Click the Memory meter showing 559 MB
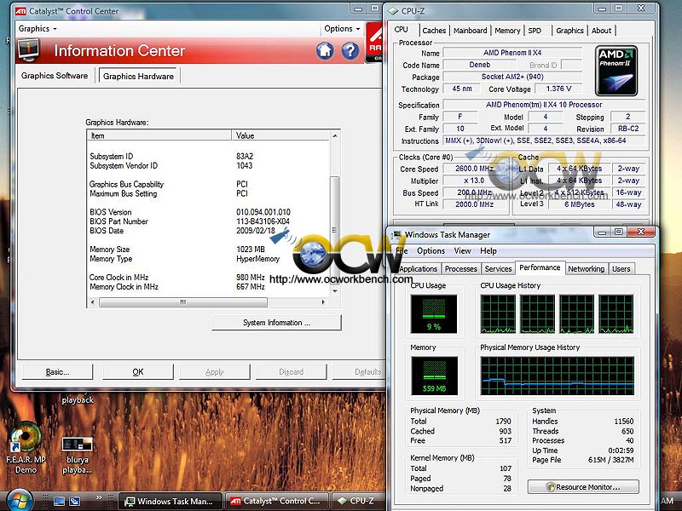 pyautogui.click(x=434, y=376)
